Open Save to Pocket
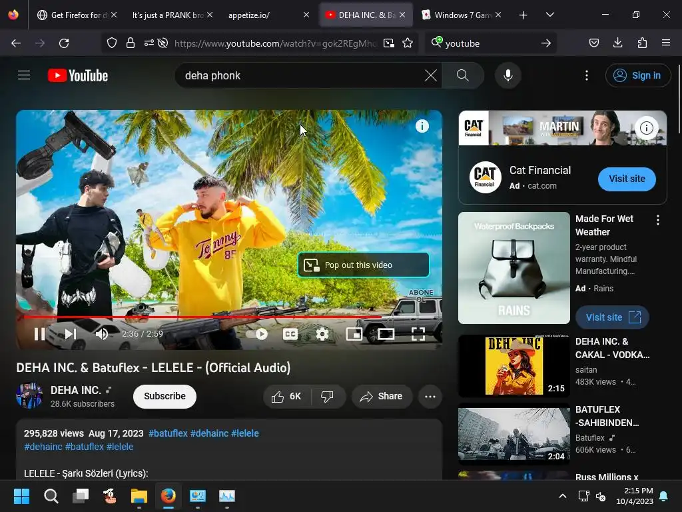Screen dimensions: 682x512 point(593,43)
